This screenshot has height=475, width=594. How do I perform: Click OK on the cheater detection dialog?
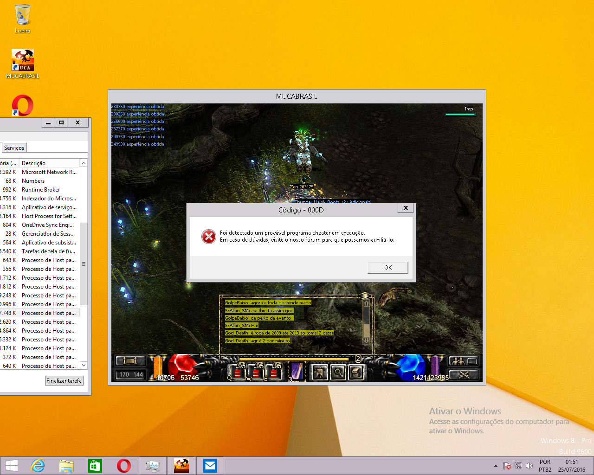pyautogui.click(x=387, y=268)
